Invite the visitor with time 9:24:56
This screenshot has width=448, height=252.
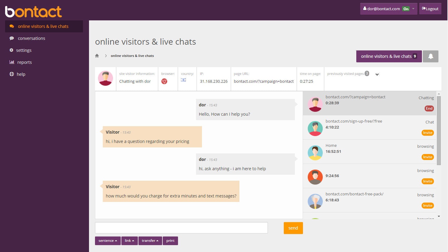tap(428, 181)
